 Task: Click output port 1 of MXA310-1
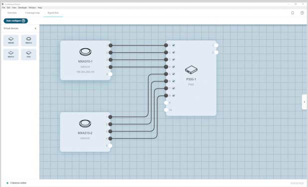111,45
